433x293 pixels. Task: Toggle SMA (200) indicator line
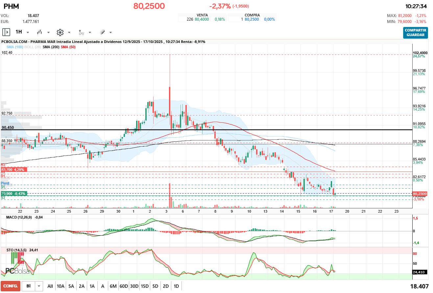(51, 47)
